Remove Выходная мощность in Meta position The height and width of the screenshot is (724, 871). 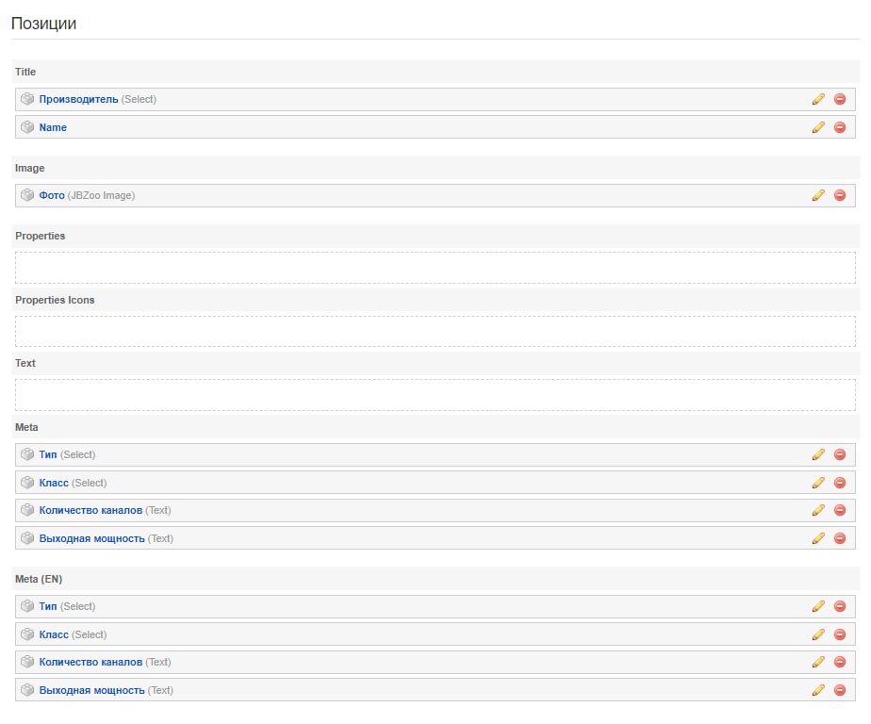pos(840,538)
